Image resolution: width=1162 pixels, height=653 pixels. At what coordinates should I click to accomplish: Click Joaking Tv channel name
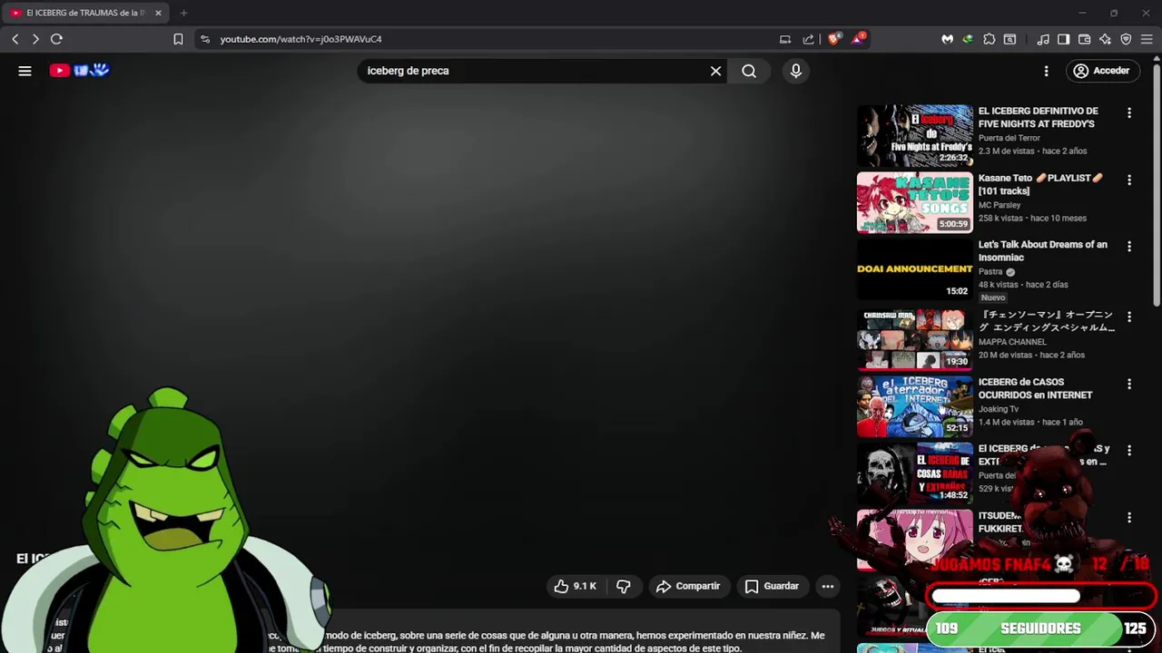[999, 409]
